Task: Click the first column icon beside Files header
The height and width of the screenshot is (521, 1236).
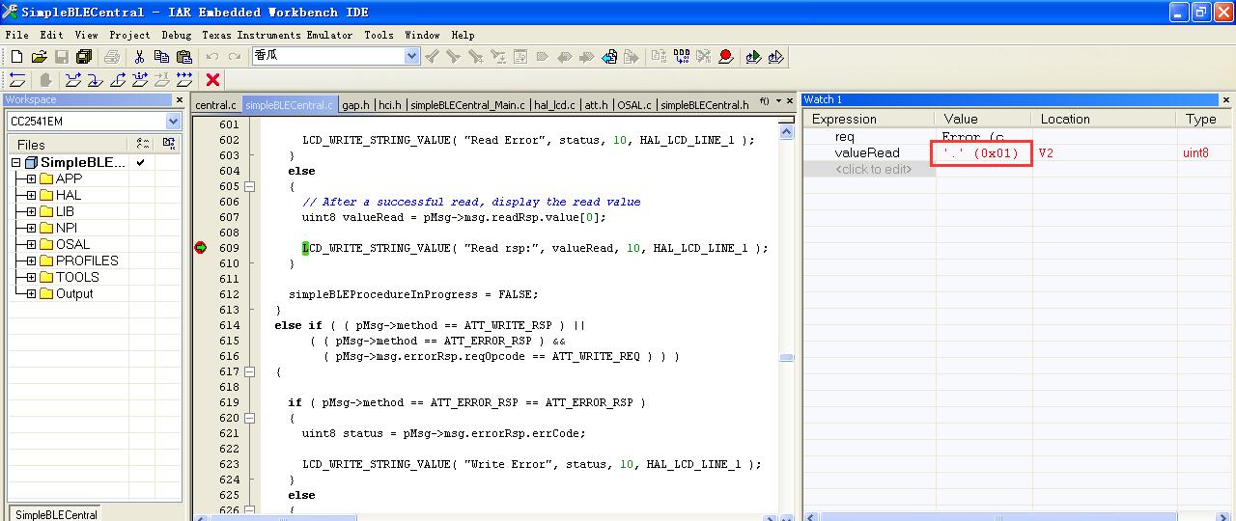Action: pos(143,144)
